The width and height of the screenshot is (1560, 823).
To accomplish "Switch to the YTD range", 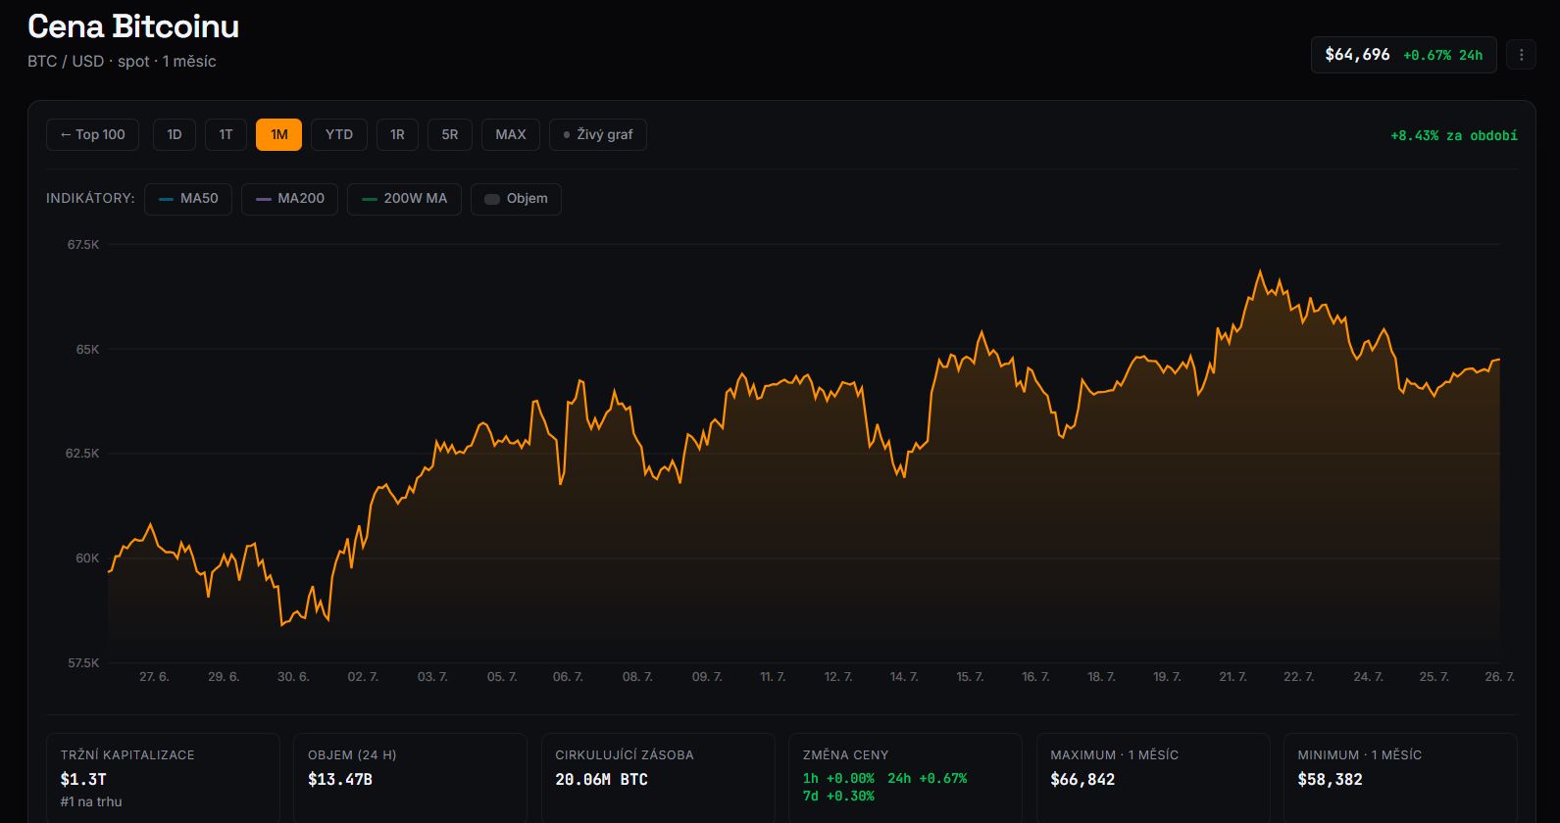I will pyautogui.click(x=339, y=135).
